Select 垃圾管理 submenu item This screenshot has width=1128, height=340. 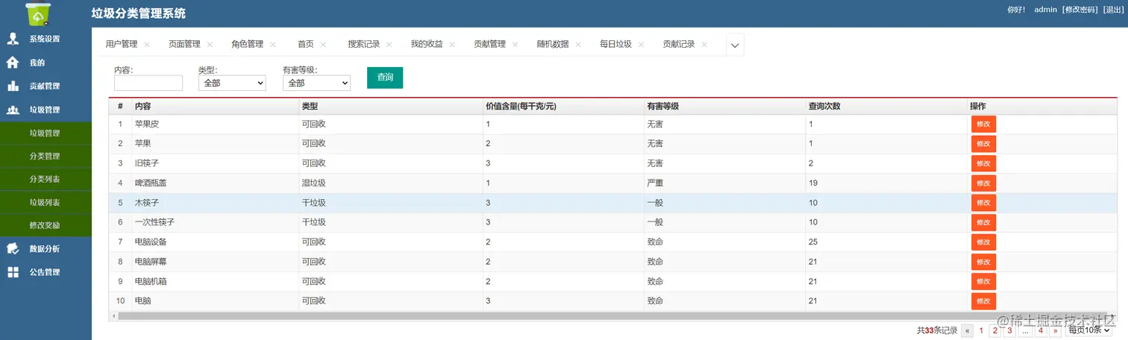[x=45, y=133]
